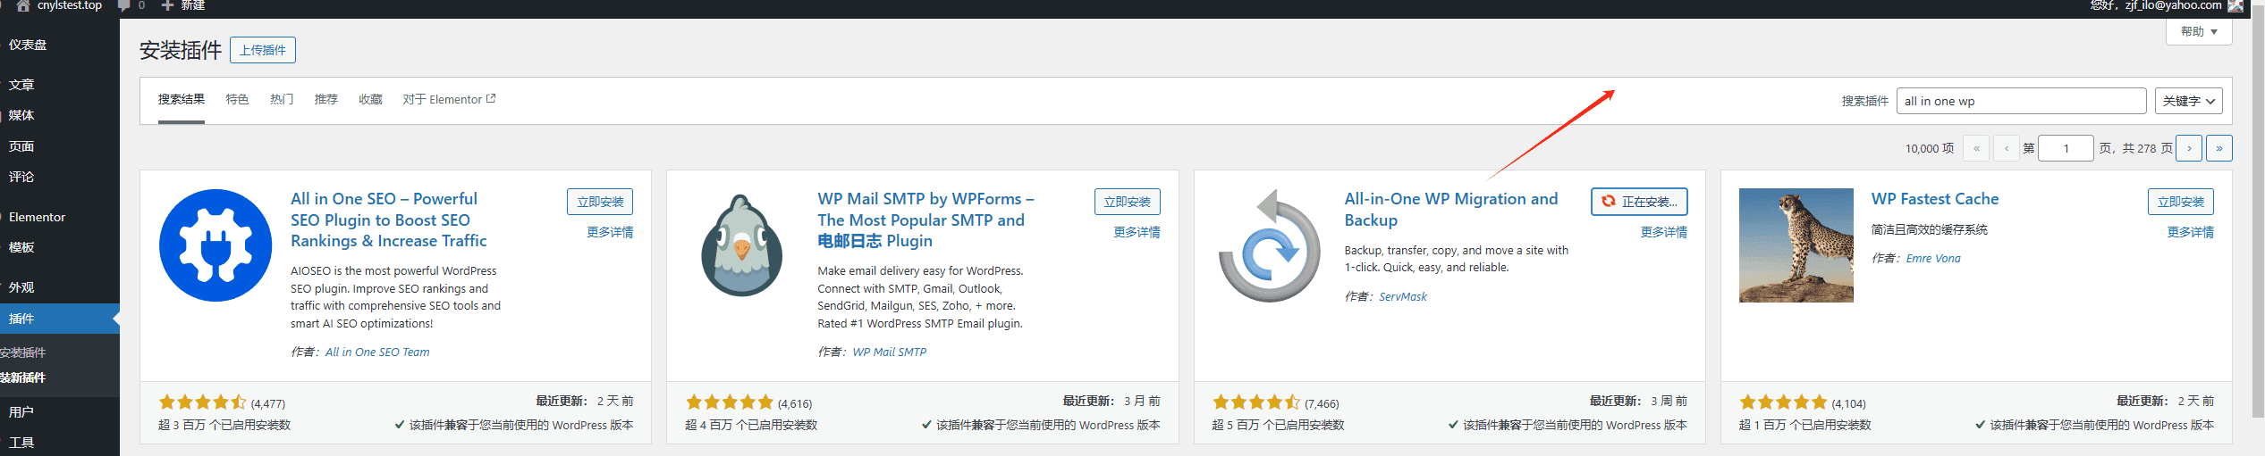The image size is (2265, 456).
Task: Open More Details for WP Mail SMTP
Action: (1136, 232)
